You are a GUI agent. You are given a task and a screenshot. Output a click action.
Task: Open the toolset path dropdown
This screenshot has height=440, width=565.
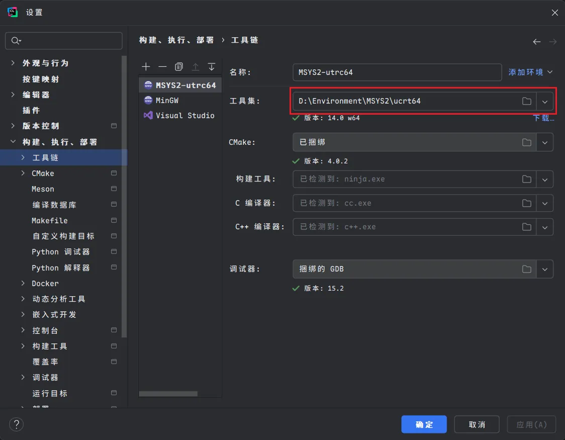(545, 101)
